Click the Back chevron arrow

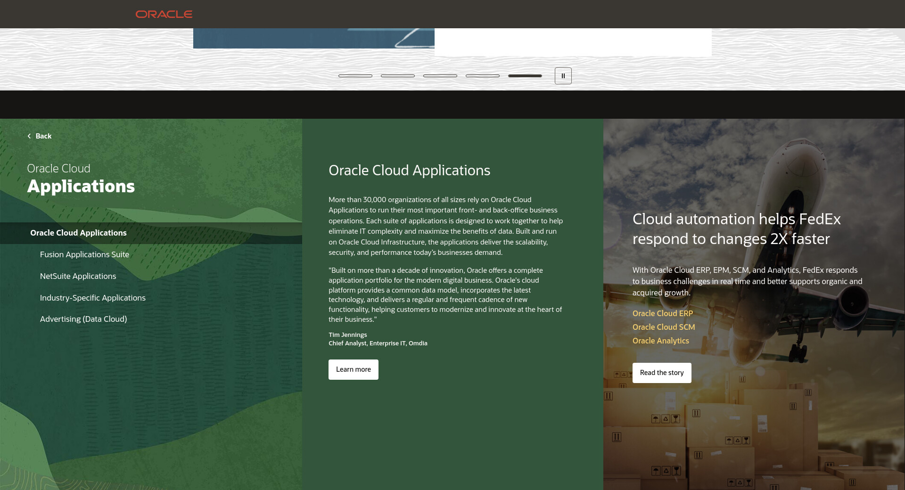(x=29, y=136)
